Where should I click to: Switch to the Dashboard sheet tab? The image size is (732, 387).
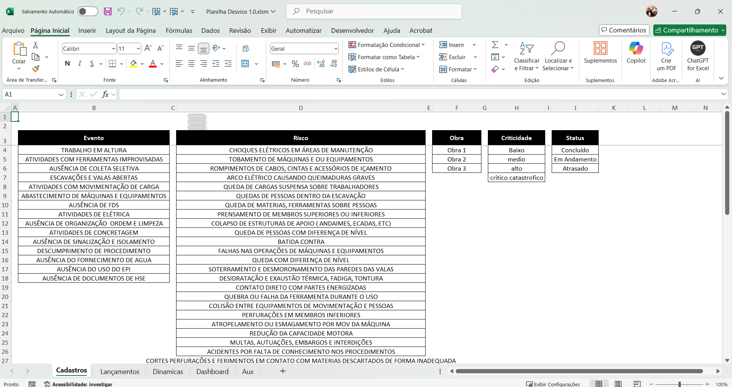click(212, 371)
